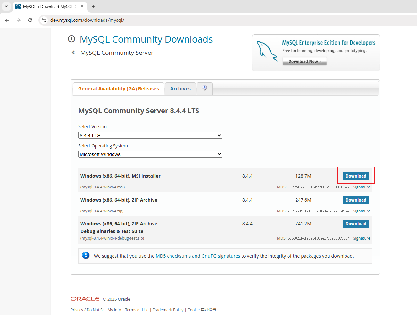
Task: Click the '© 2025 Oracle' copyright text
Action: pyautogui.click(x=117, y=299)
